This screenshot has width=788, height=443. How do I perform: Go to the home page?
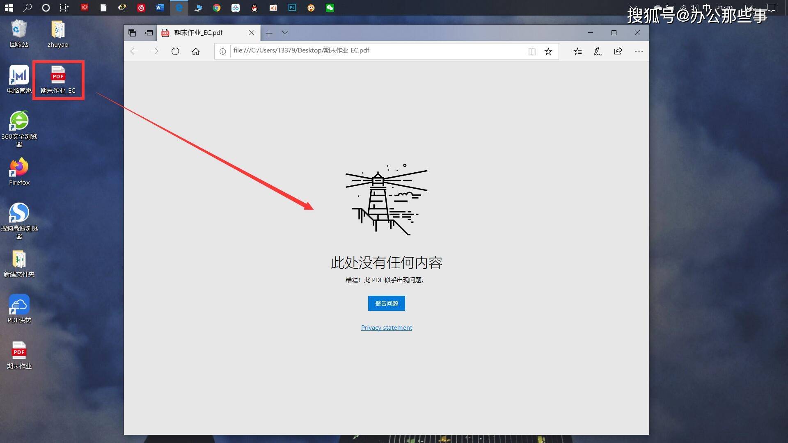click(196, 51)
